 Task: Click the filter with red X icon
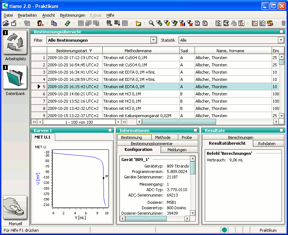pyautogui.click(x=189, y=23)
